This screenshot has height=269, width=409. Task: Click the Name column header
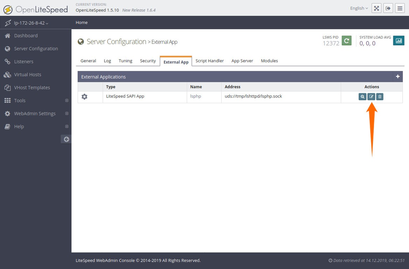(x=196, y=87)
